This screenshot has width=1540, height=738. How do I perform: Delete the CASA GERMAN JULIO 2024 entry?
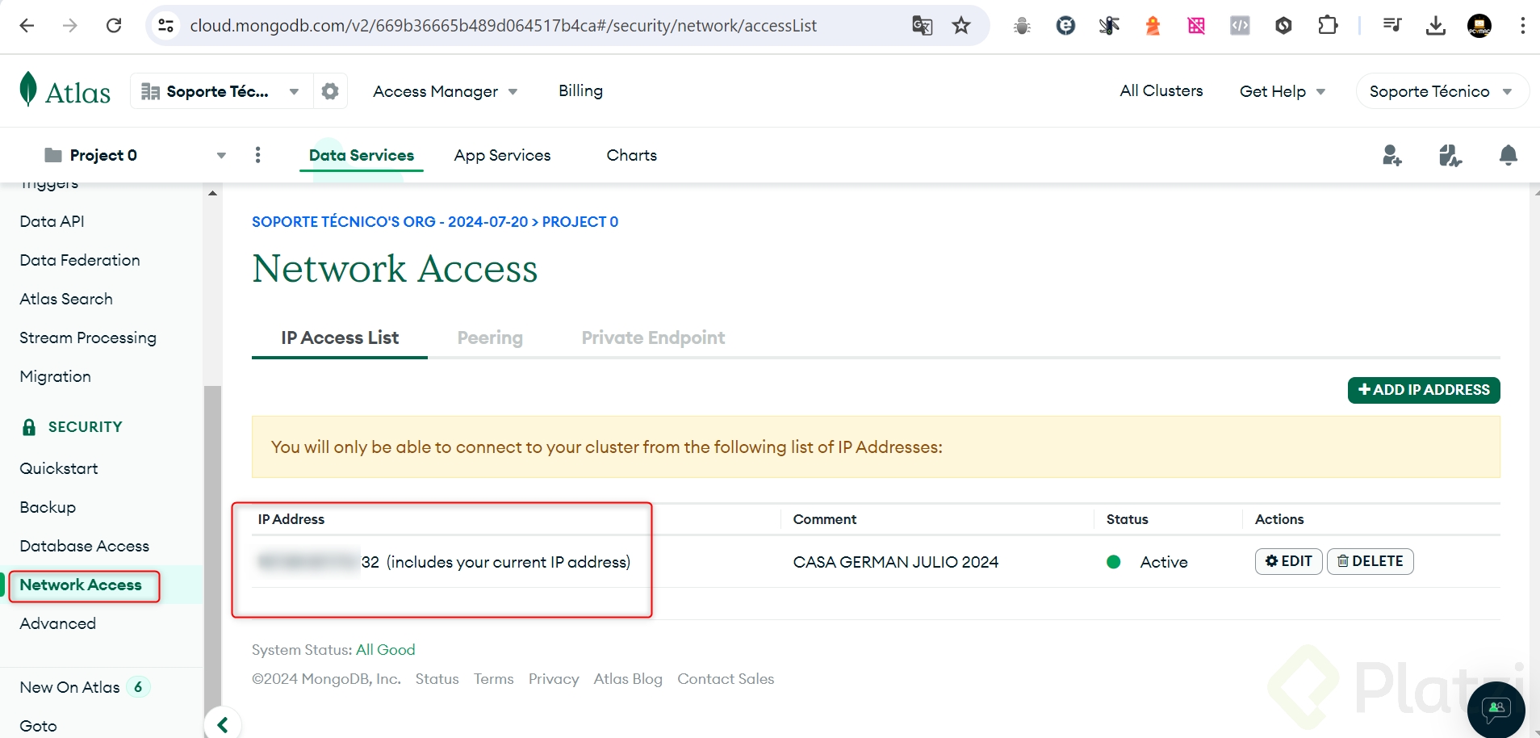(1370, 561)
